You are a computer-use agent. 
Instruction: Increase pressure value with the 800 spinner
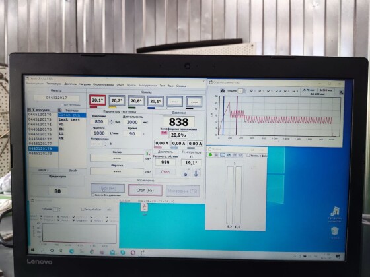pos(111,120)
